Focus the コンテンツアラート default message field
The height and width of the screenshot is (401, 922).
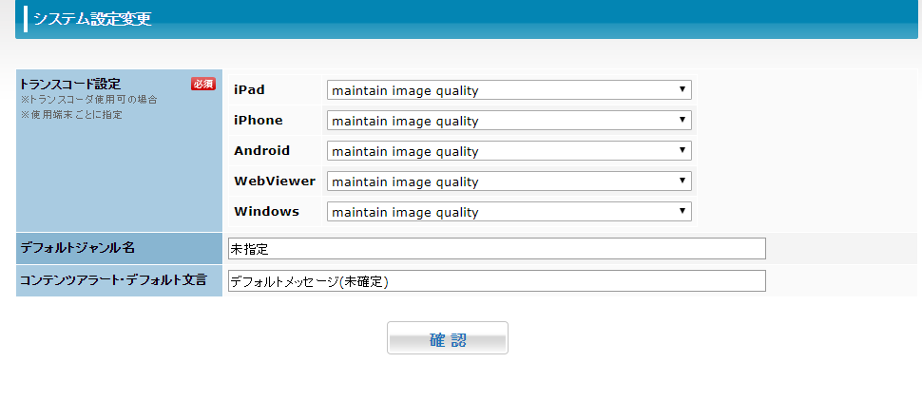496,281
